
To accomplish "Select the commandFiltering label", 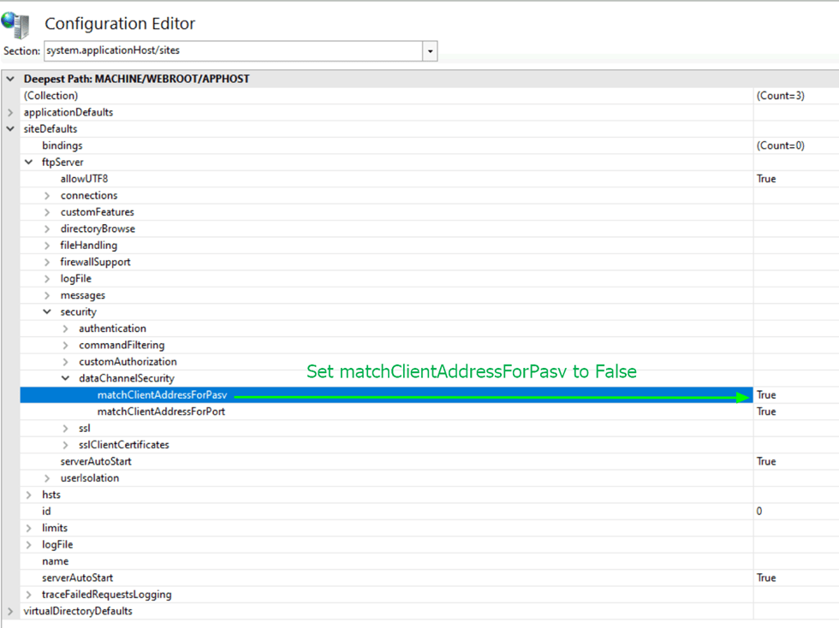I will (122, 345).
